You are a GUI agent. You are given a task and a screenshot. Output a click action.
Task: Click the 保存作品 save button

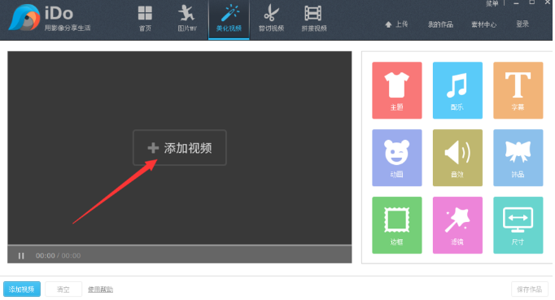(x=529, y=289)
